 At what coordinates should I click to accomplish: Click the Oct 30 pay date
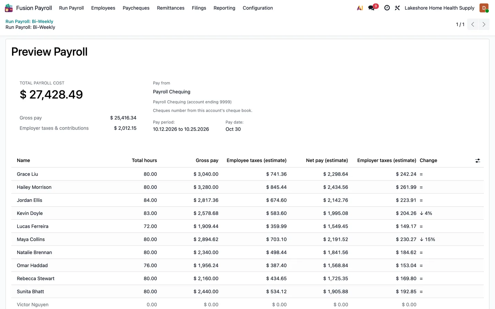pos(233,129)
